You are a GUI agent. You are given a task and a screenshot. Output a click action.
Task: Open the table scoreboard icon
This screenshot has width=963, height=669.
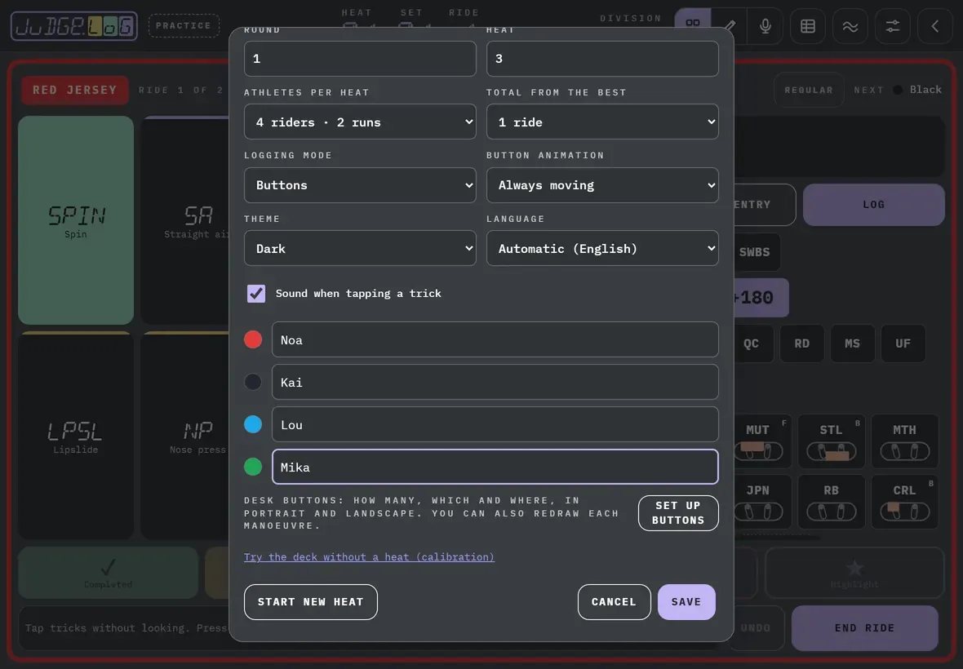click(808, 26)
